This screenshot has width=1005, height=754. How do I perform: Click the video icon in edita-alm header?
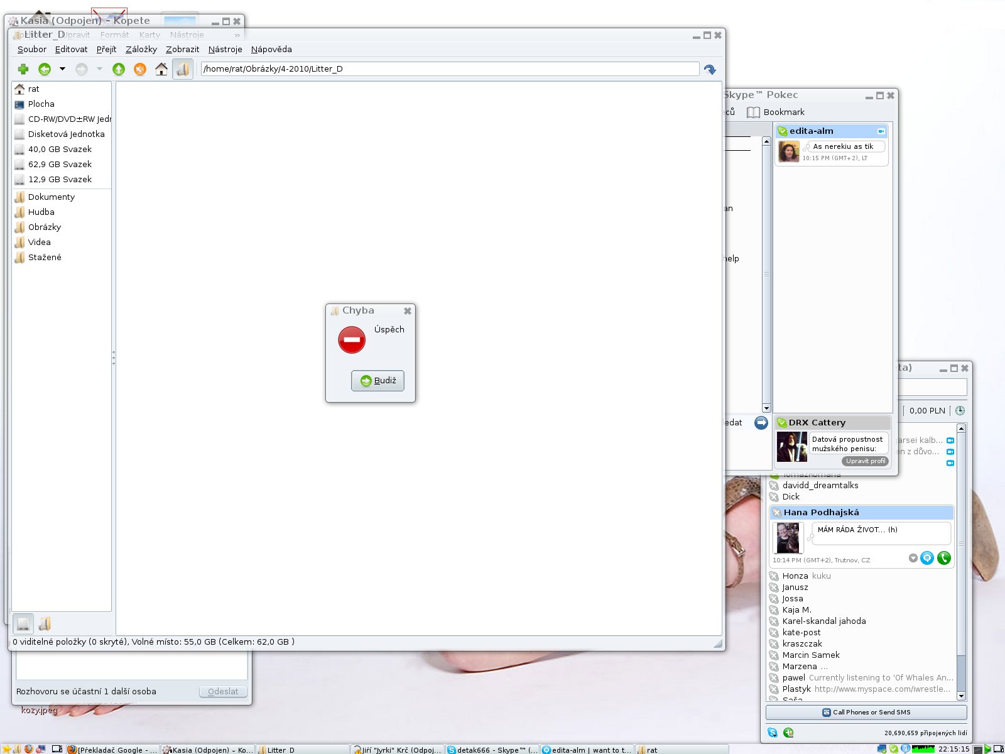(x=881, y=131)
